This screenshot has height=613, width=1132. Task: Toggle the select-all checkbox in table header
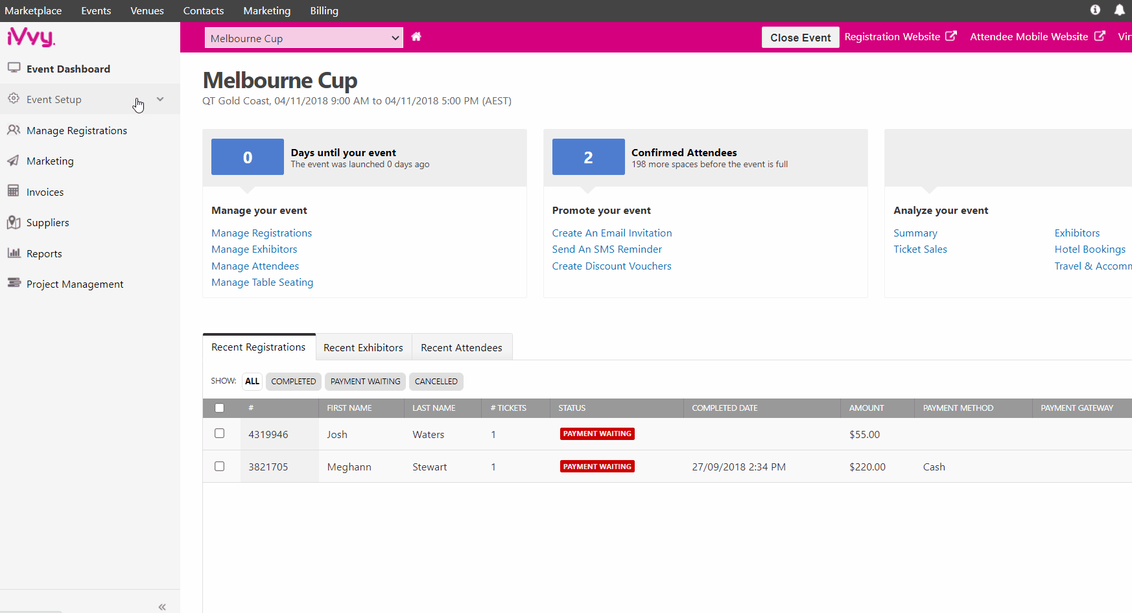(219, 408)
